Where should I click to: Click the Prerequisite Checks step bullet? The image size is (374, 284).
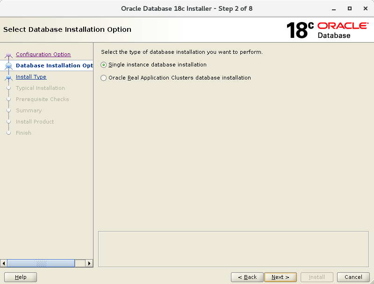[8, 99]
